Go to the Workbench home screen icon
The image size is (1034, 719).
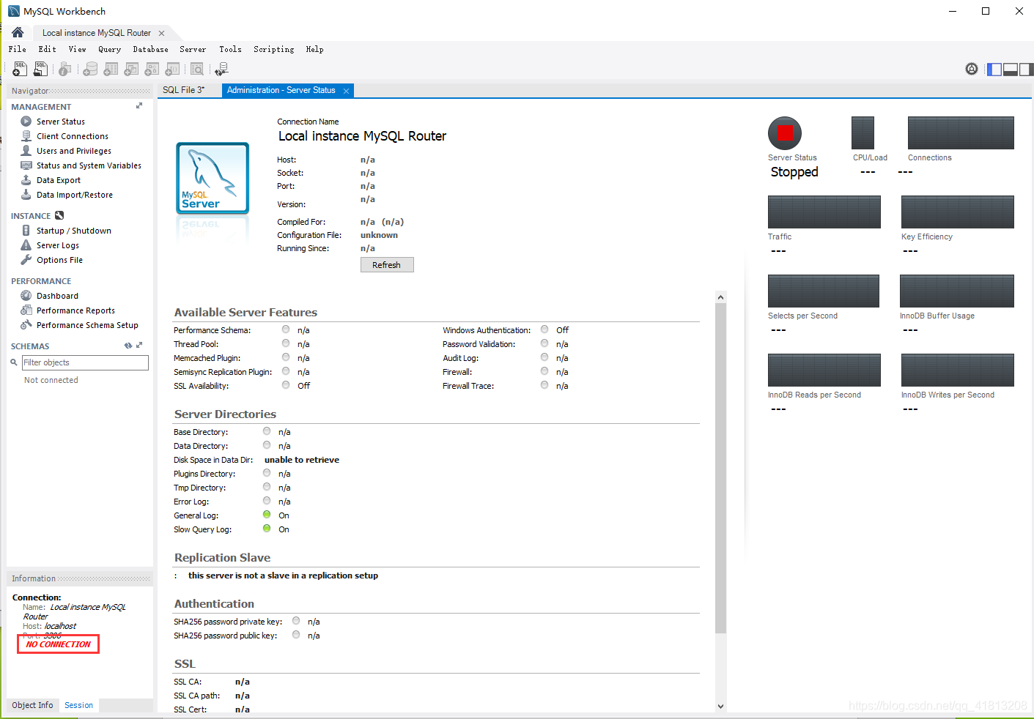(x=18, y=32)
